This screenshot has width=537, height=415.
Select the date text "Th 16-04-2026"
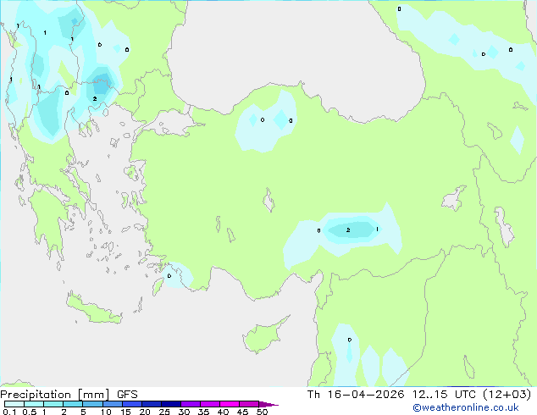[x=356, y=395]
